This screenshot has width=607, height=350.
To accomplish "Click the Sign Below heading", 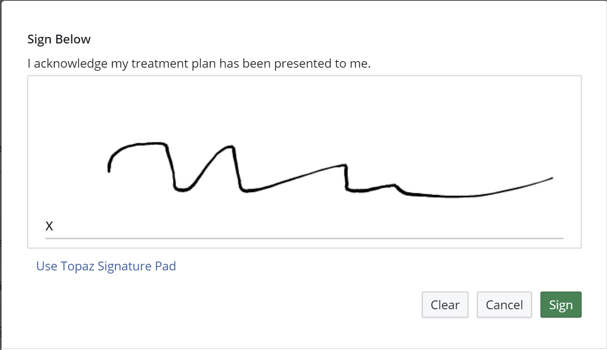I will [x=59, y=39].
